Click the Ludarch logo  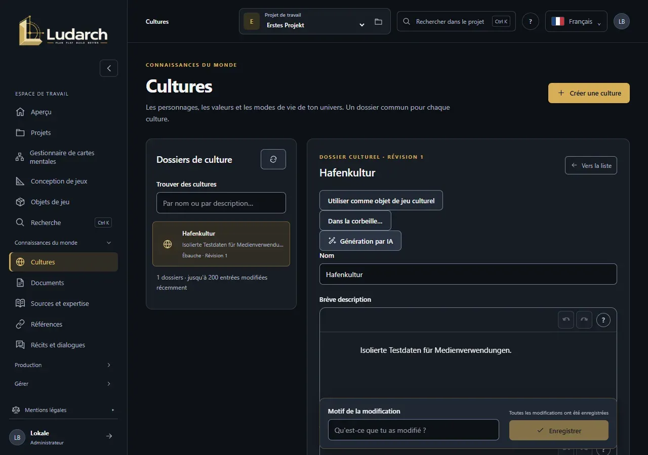coord(63,31)
